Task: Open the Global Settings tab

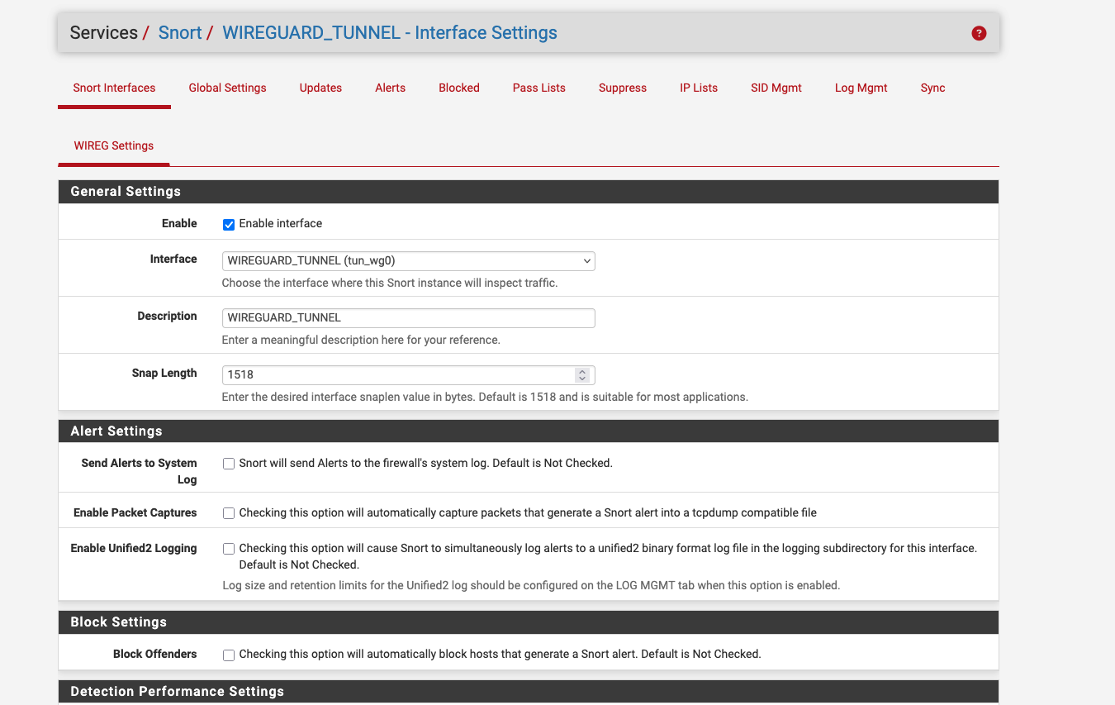Action: (x=227, y=88)
